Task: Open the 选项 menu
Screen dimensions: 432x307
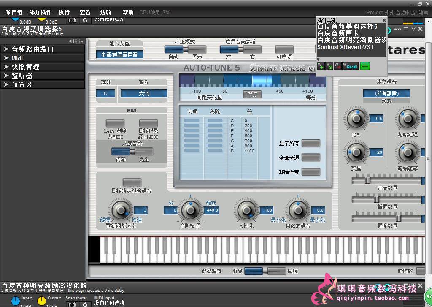Action: (106, 12)
